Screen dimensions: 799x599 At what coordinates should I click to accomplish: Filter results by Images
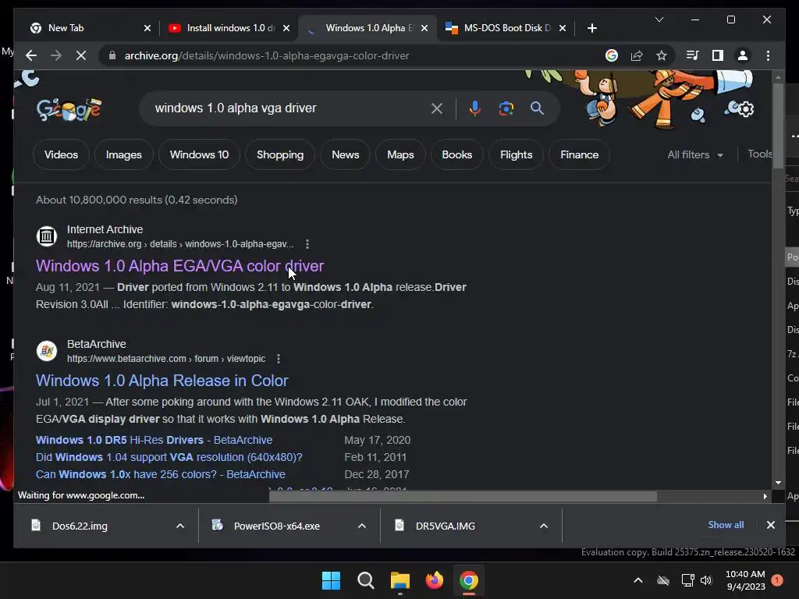(124, 155)
